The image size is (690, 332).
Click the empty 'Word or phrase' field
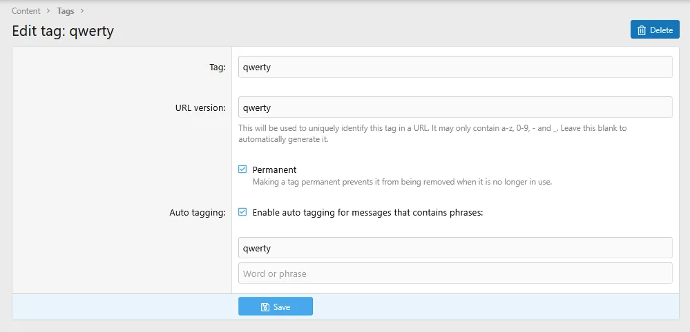454,273
